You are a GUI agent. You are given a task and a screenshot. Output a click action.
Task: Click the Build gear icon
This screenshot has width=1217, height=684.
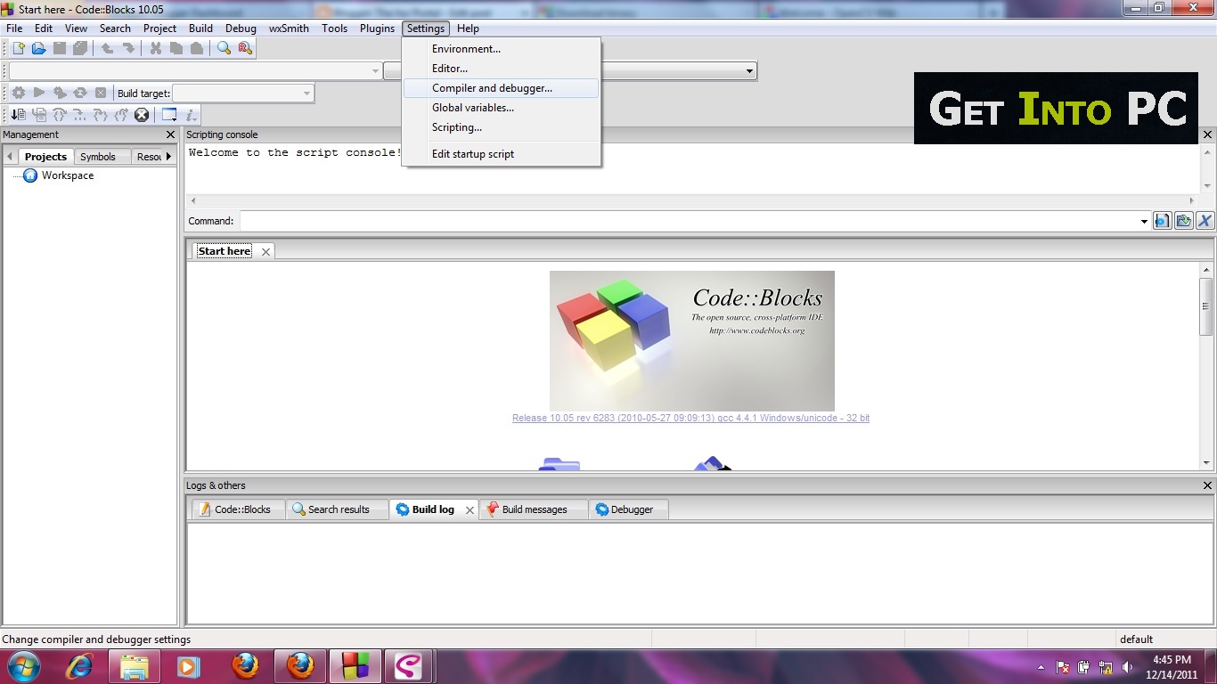point(18,93)
